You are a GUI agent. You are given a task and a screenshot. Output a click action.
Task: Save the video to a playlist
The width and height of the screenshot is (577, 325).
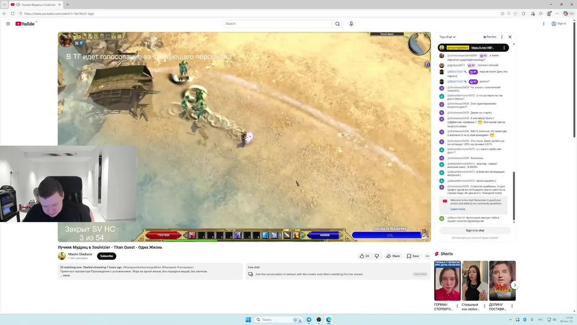click(x=413, y=256)
